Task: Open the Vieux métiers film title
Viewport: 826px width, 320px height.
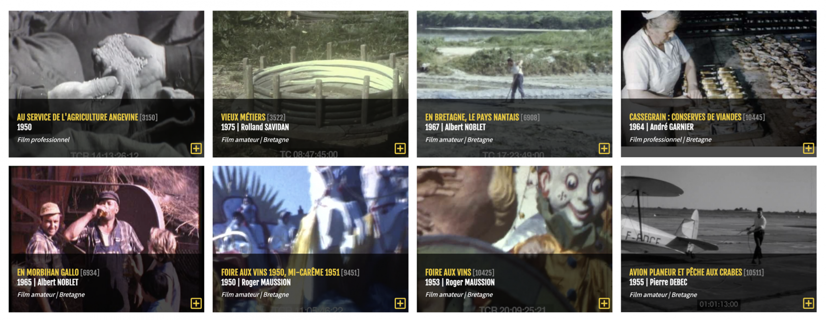Action: (243, 117)
